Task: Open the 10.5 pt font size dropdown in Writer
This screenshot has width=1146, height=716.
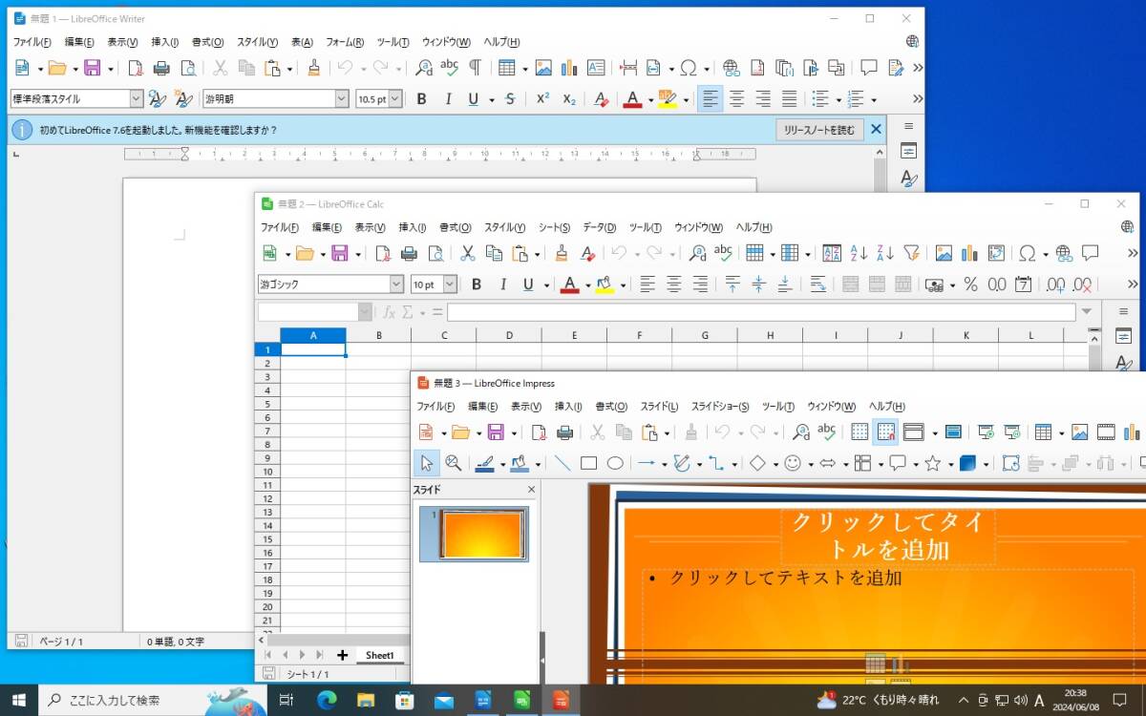Action: point(395,98)
